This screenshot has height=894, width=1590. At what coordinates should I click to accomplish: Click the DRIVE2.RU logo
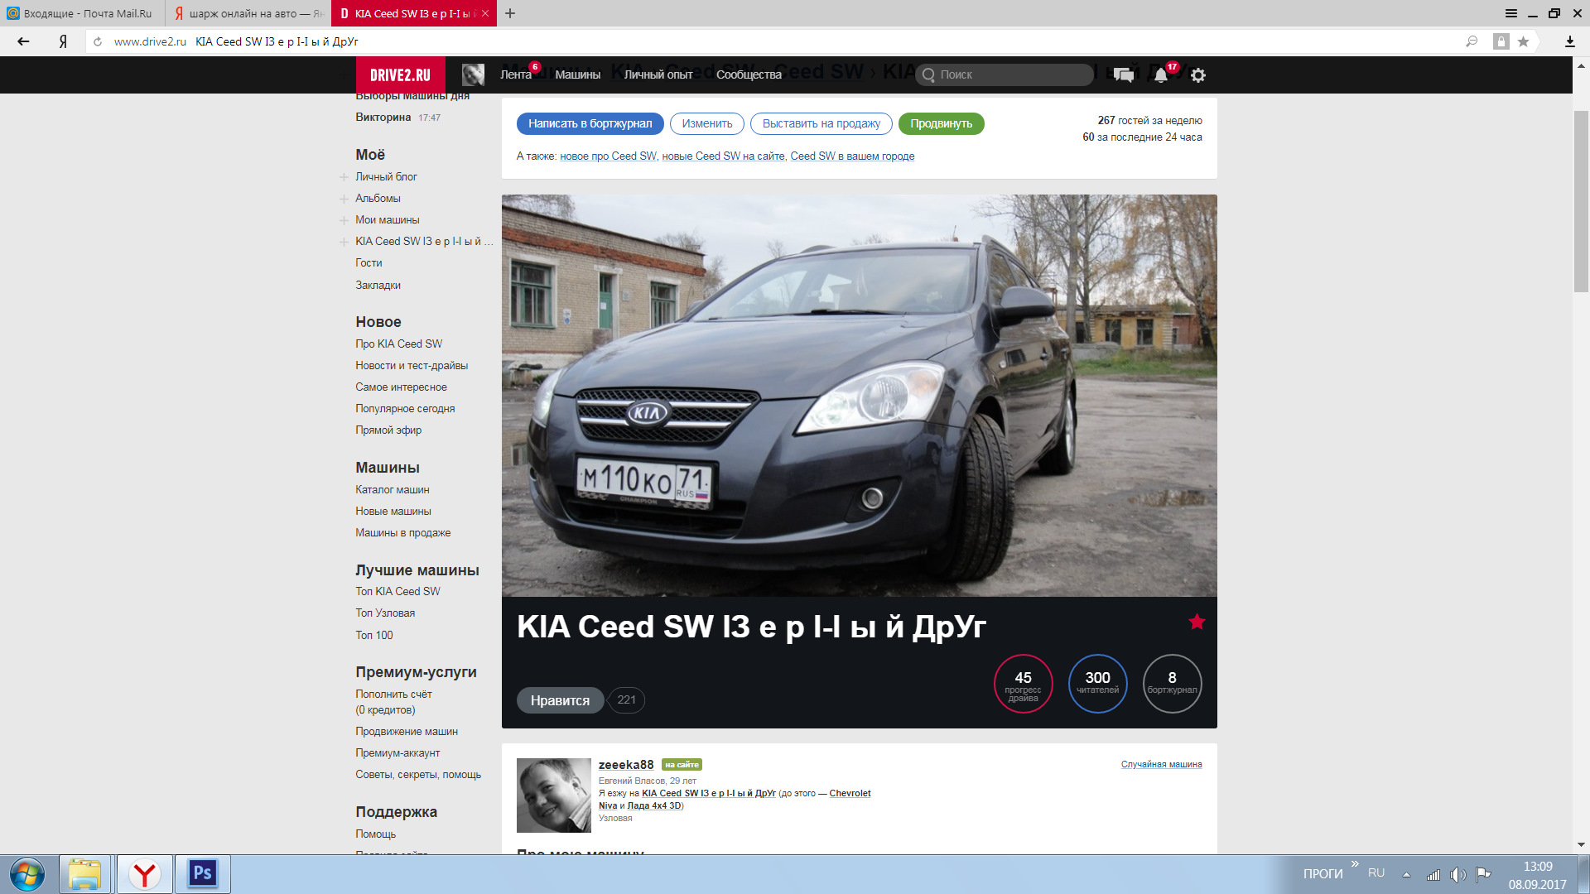tap(400, 75)
